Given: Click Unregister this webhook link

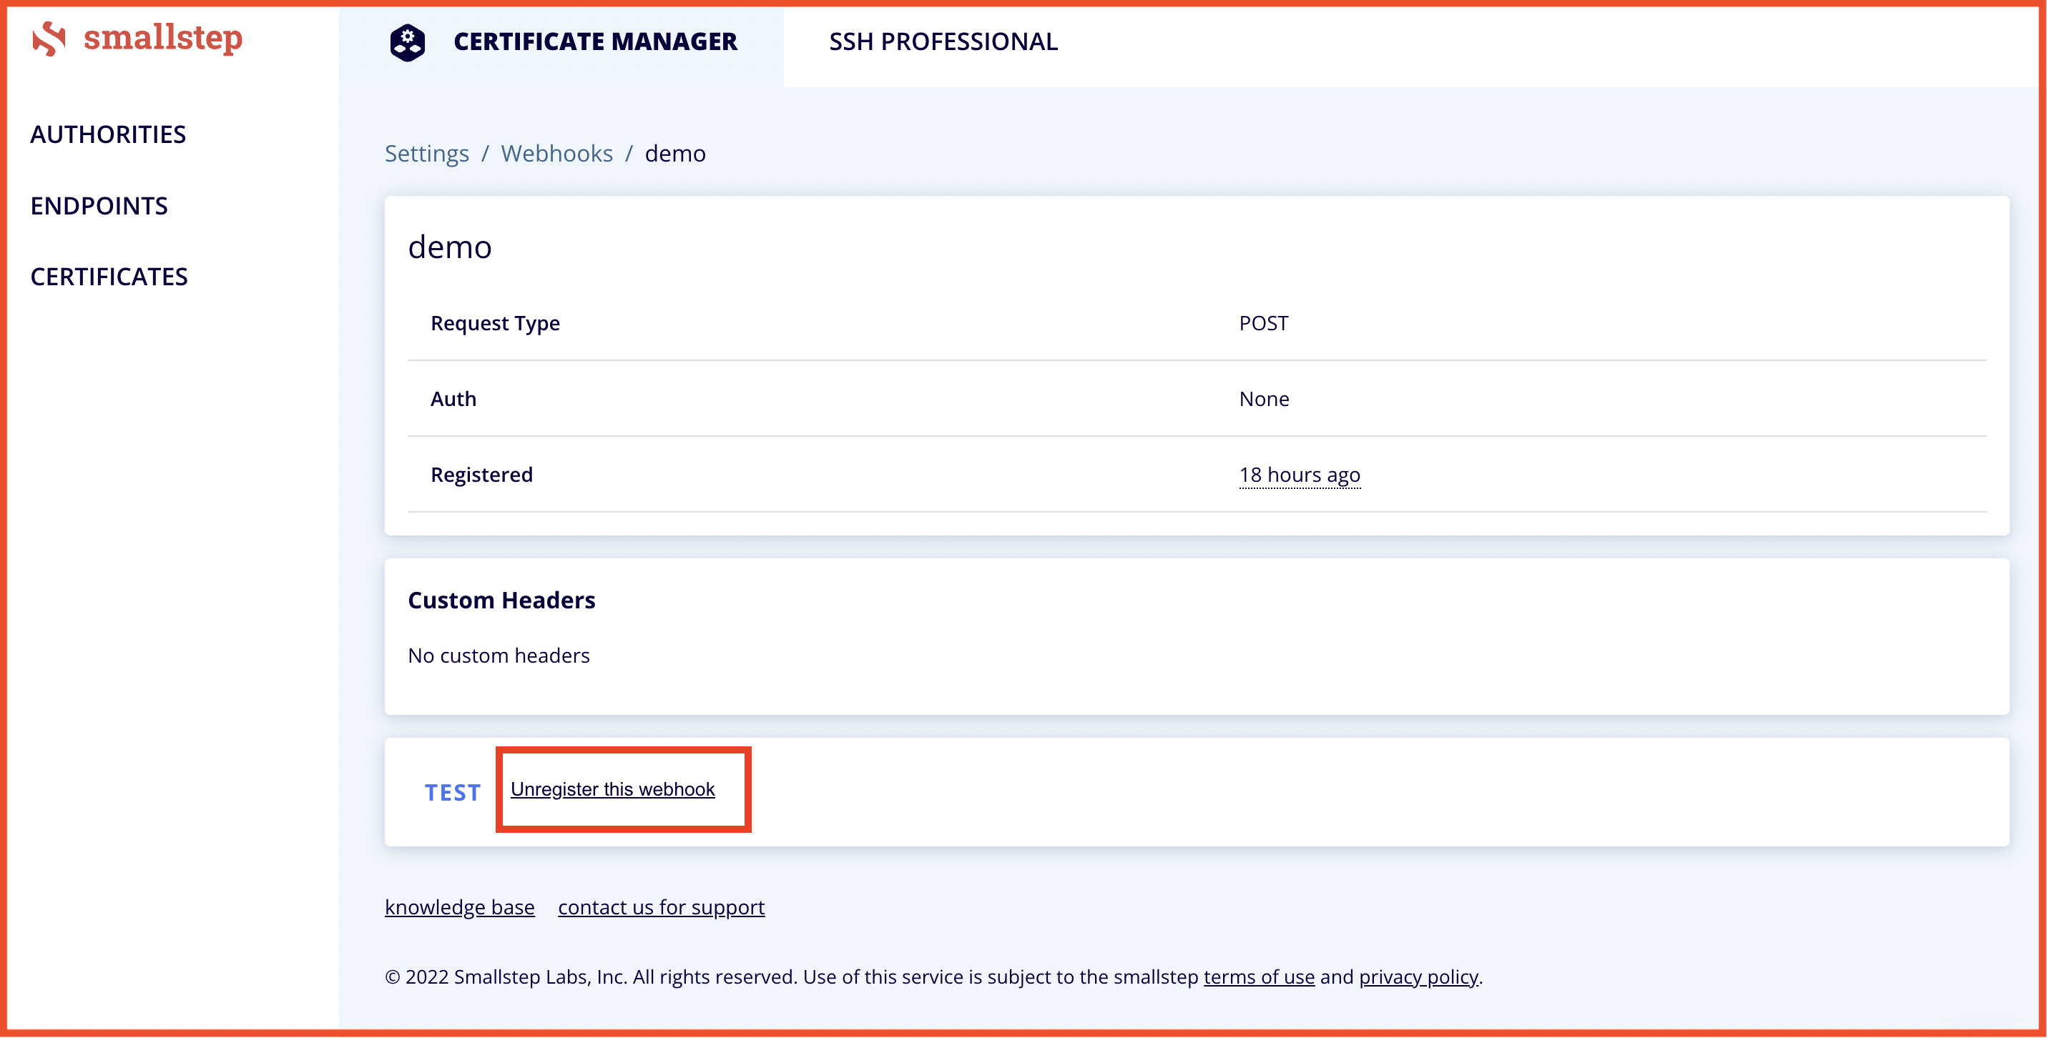Looking at the screenshot, I should point(612,789).
